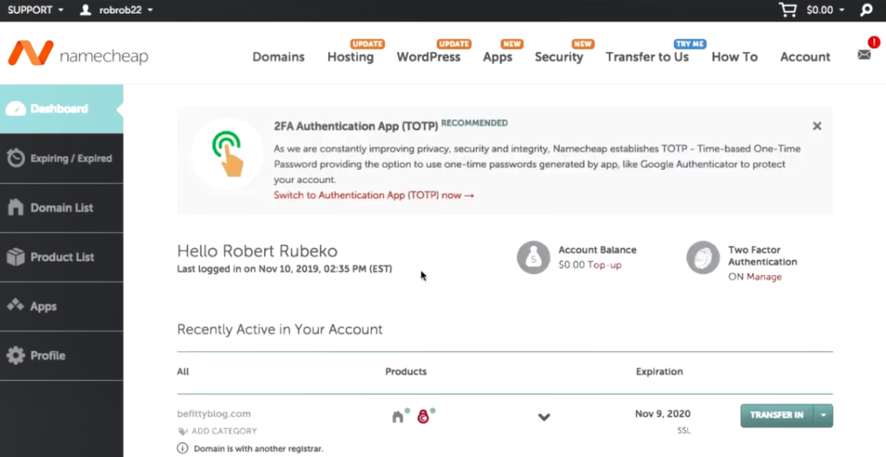Click the domain house product icon for befittyblog.com
The height and width of the screenshot is (457, 886).
[x=400, y=415]
